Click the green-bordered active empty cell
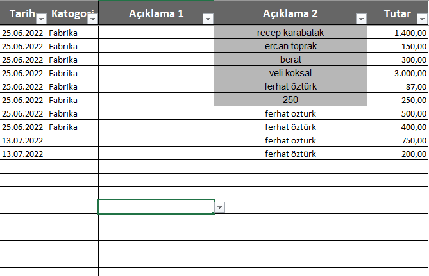Image resolution: width=429 pixels, height=276 pixels. coord(156,207)
